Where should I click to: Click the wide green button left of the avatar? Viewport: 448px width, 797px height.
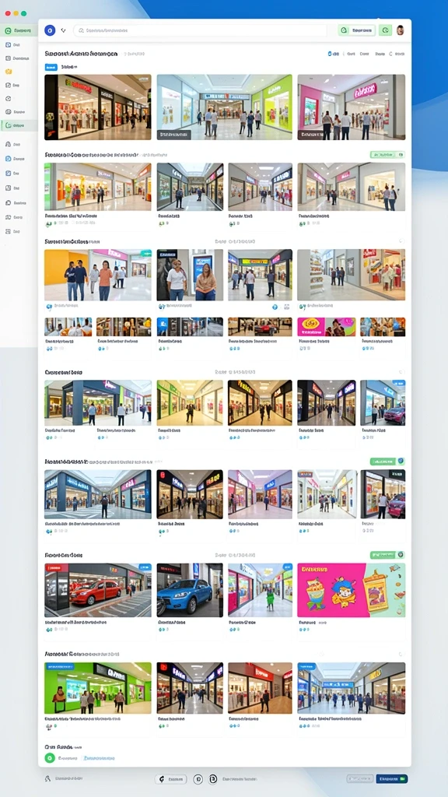click(356, 30)
